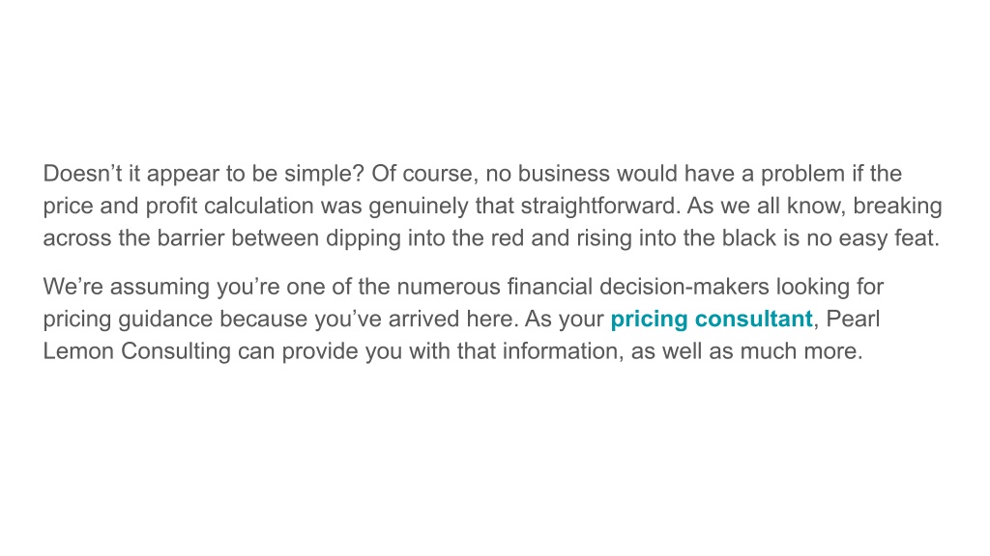Click the word 'dipping' in the first paragraph
The height and width of the screenshot is (556, 990).
(364, 237)
